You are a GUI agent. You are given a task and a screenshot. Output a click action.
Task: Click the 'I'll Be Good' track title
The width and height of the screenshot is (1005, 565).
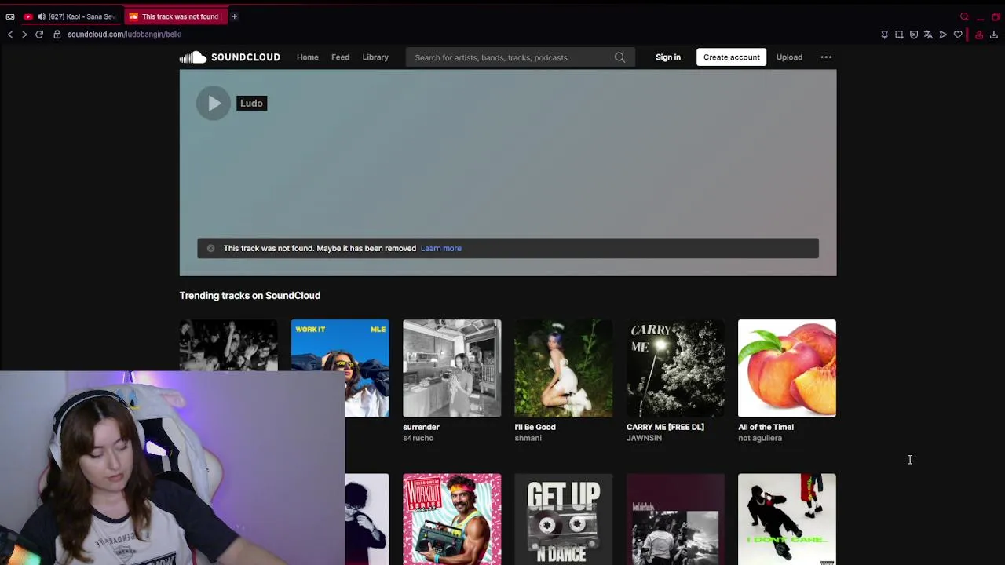[535, 427]
